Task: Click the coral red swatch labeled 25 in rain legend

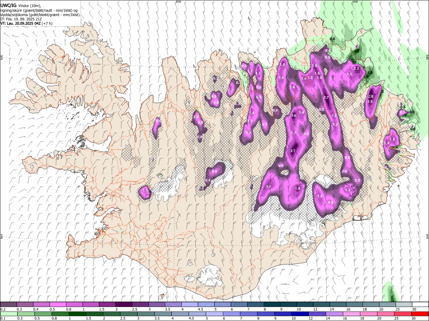Action: click(x=402, y=314)
